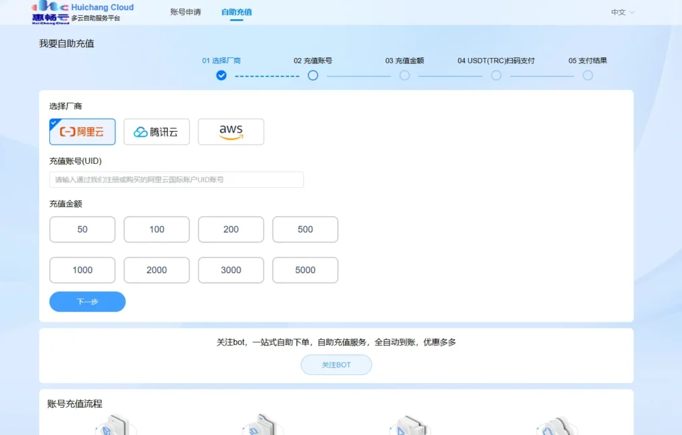Choose the 2000 recharge amount
682x435 pixels.
pos(157,270)
